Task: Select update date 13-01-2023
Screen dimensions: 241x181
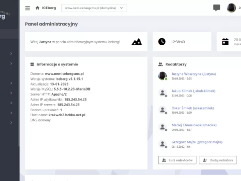Action: click(59, 84)
